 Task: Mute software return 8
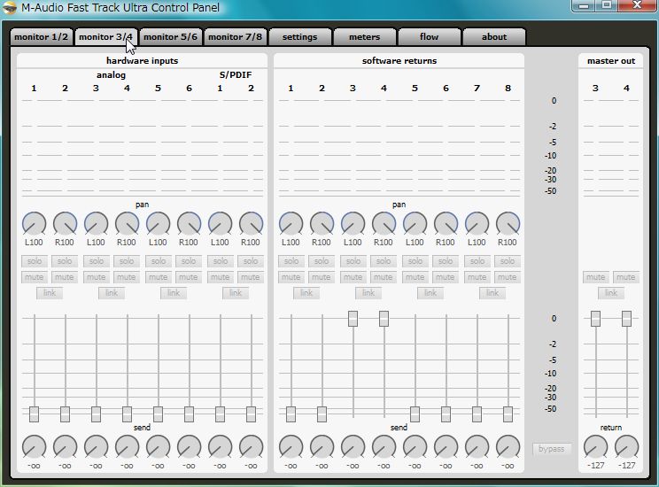[x=508, y=277]
